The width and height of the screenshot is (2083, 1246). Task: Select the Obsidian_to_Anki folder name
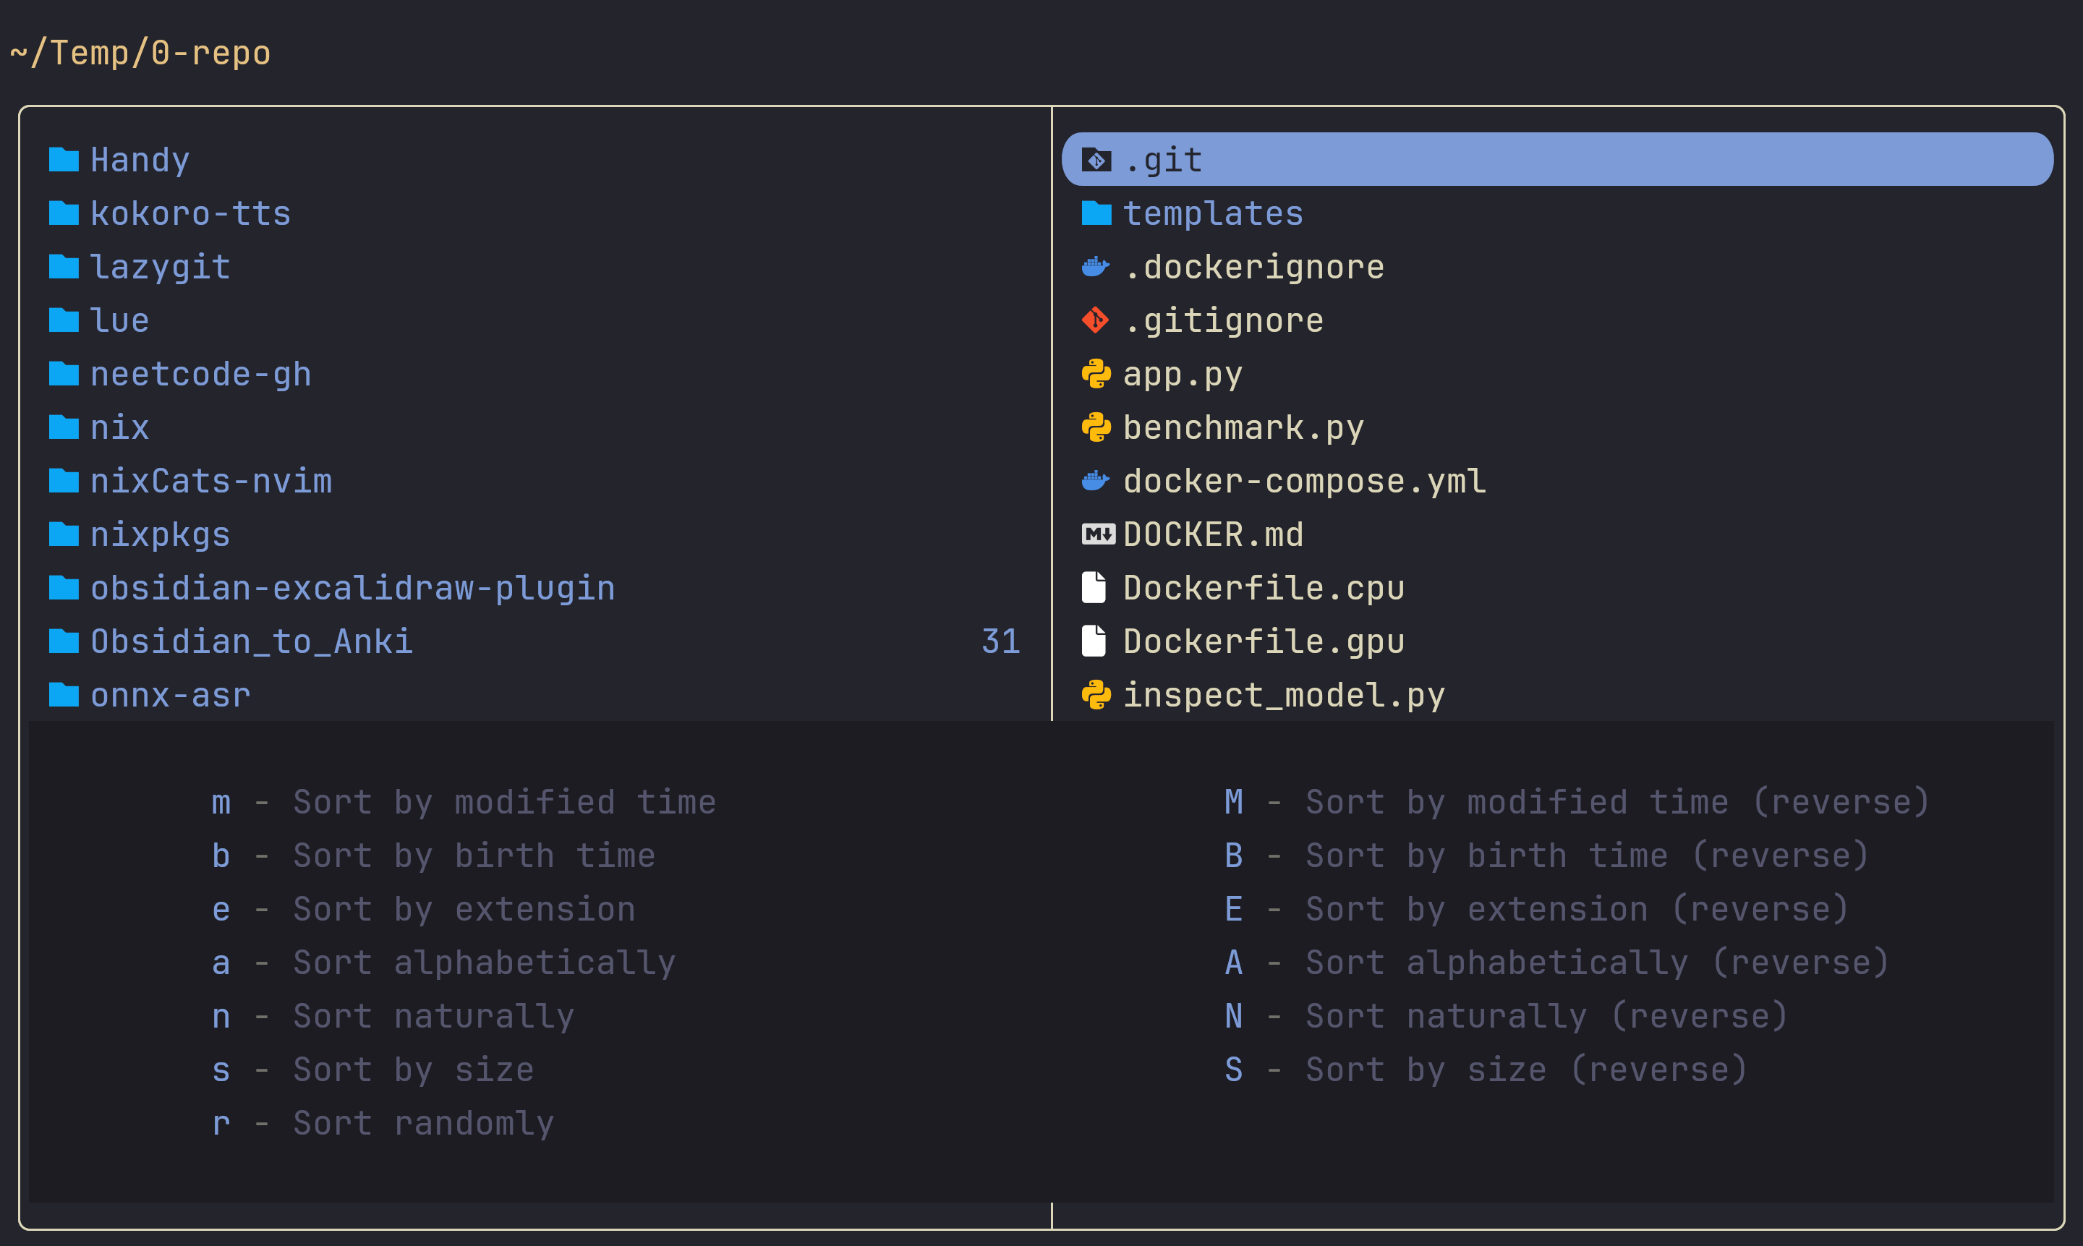(x=252, y=641)
